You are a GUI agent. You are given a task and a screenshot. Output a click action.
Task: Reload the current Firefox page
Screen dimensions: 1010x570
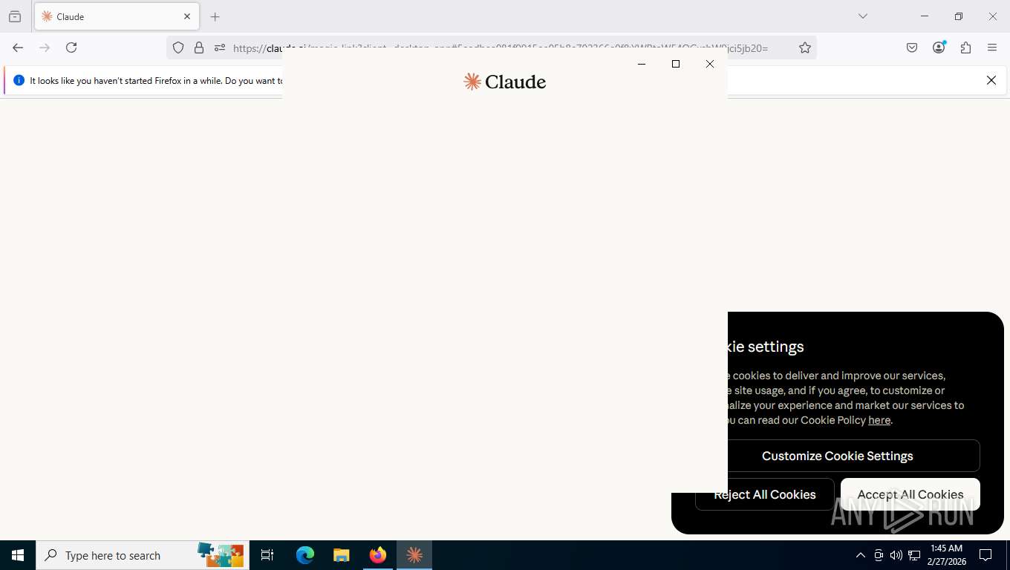coord(71,47)
